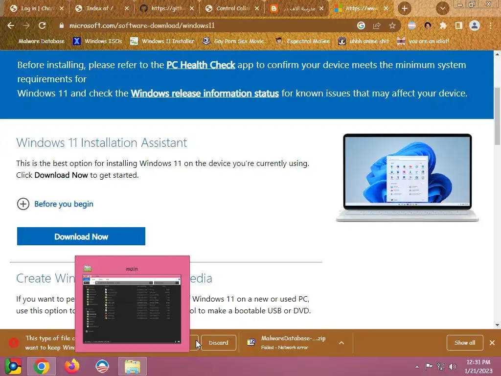Close the downloads bar

(x=492, y=343)
